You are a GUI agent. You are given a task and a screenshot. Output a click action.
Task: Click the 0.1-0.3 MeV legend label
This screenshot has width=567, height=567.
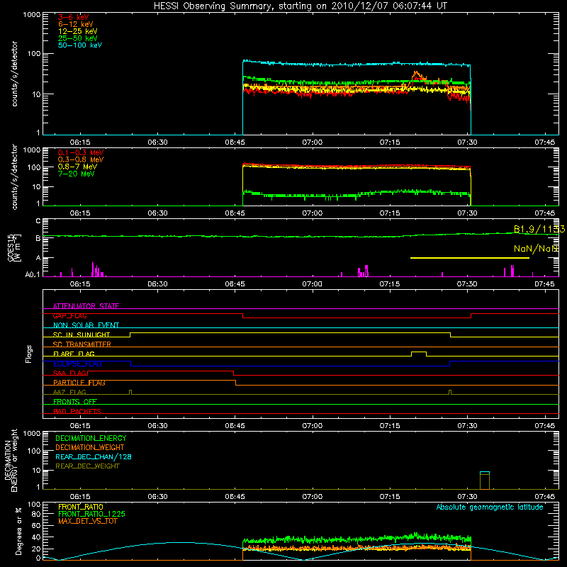click(81, 152)
